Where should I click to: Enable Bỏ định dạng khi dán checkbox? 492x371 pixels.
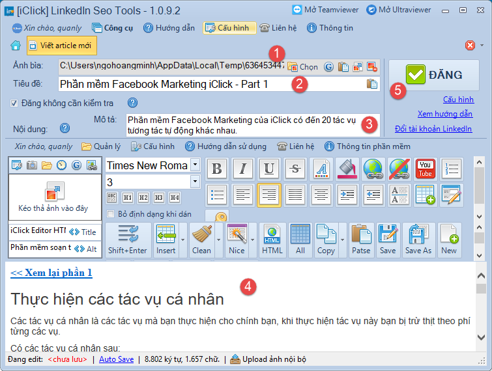click(x=110, y=214)
